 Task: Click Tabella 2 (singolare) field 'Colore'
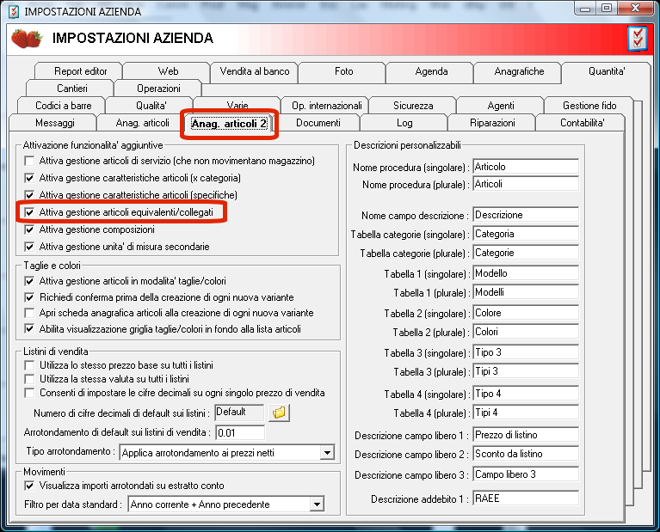[x=526, y=313]
